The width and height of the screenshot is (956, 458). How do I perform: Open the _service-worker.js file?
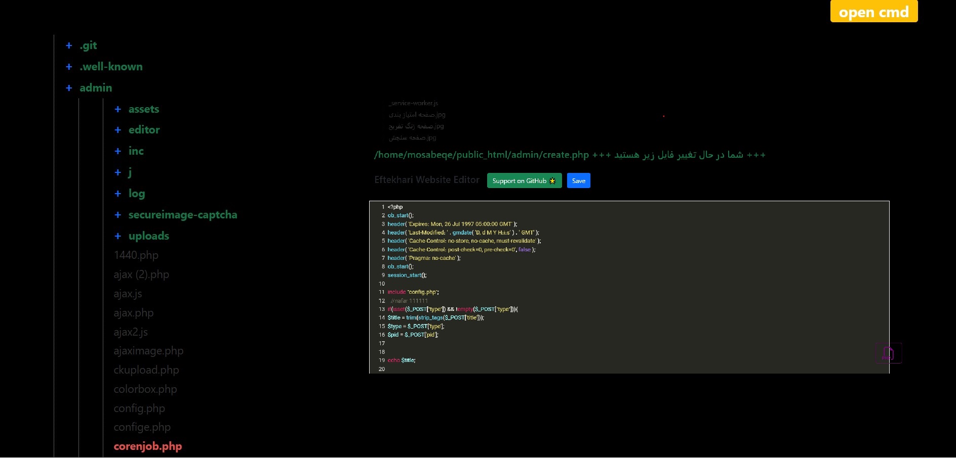[413, 103]
